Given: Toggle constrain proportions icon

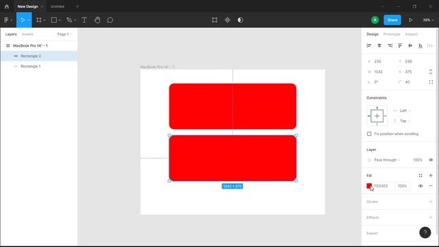Looking at the screenshot, I should pyautogui.click(x=431, y=71).
